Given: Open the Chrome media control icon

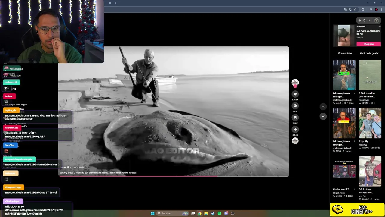Looking at the screenshot, I should [x=371, y=10].
